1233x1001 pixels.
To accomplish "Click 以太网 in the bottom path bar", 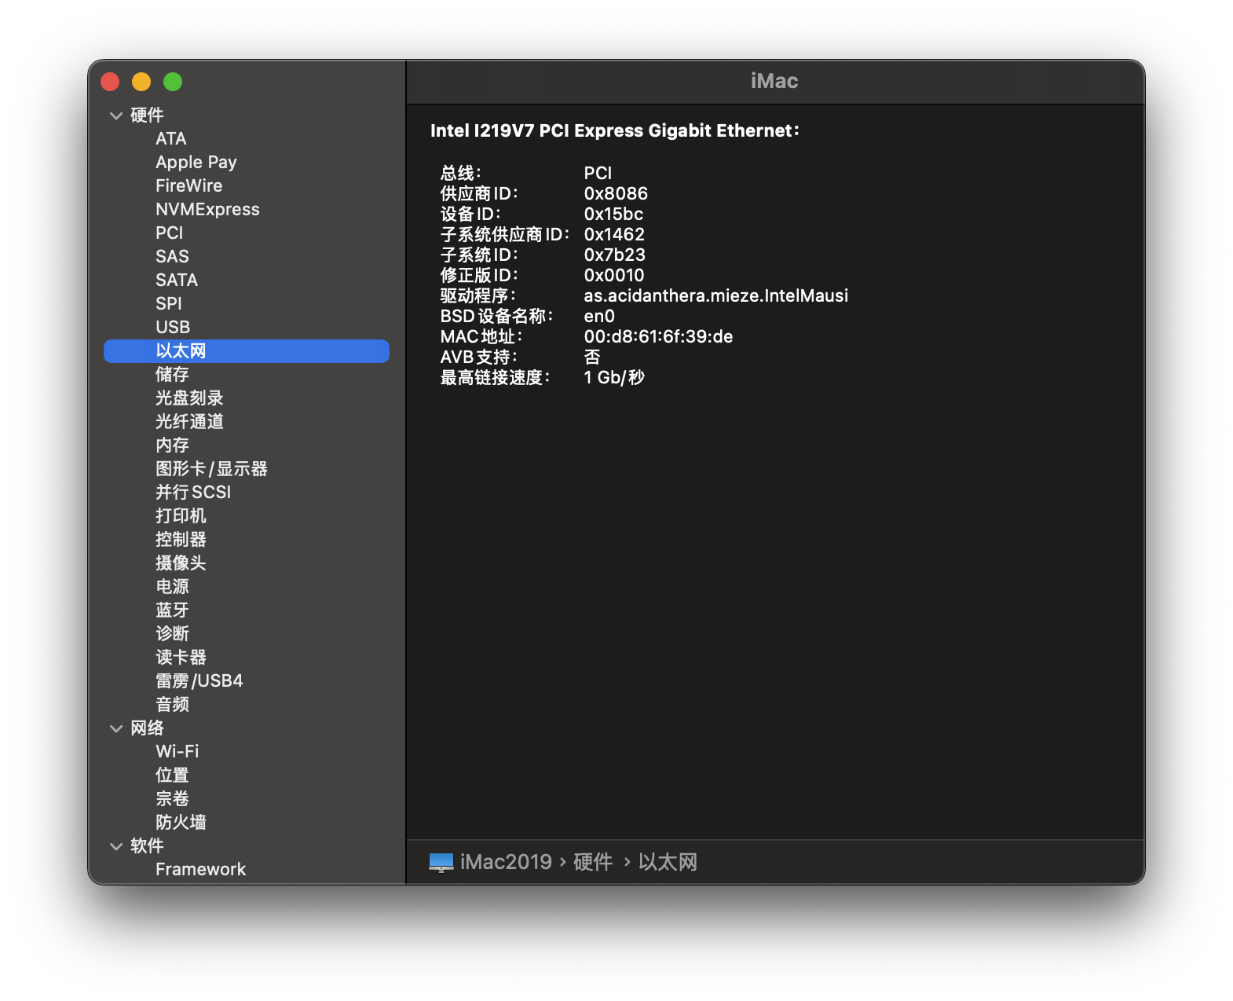I will (x=668, y=862).
